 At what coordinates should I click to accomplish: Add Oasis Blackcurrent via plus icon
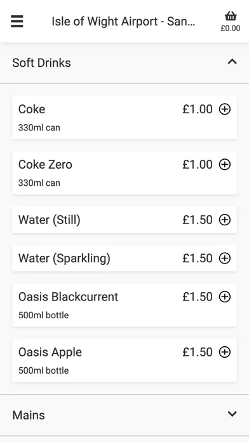[225, 297]
